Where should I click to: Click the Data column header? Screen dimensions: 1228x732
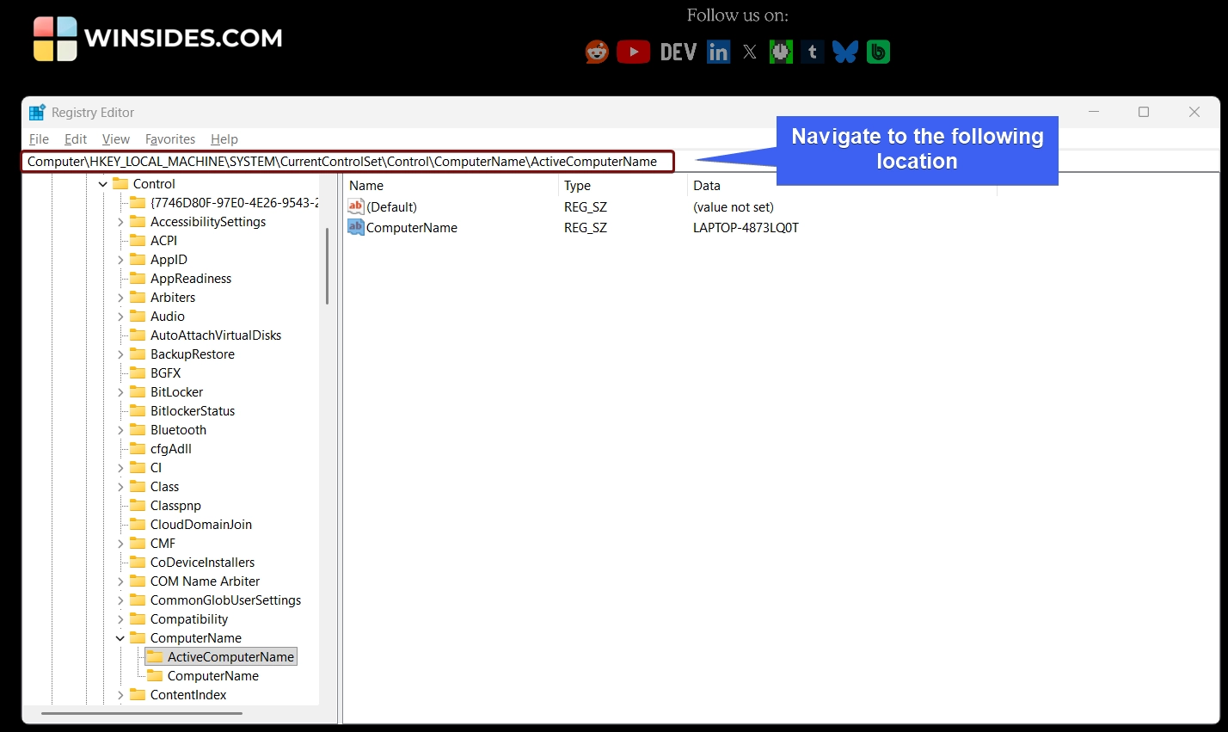(x=707, y=186)
